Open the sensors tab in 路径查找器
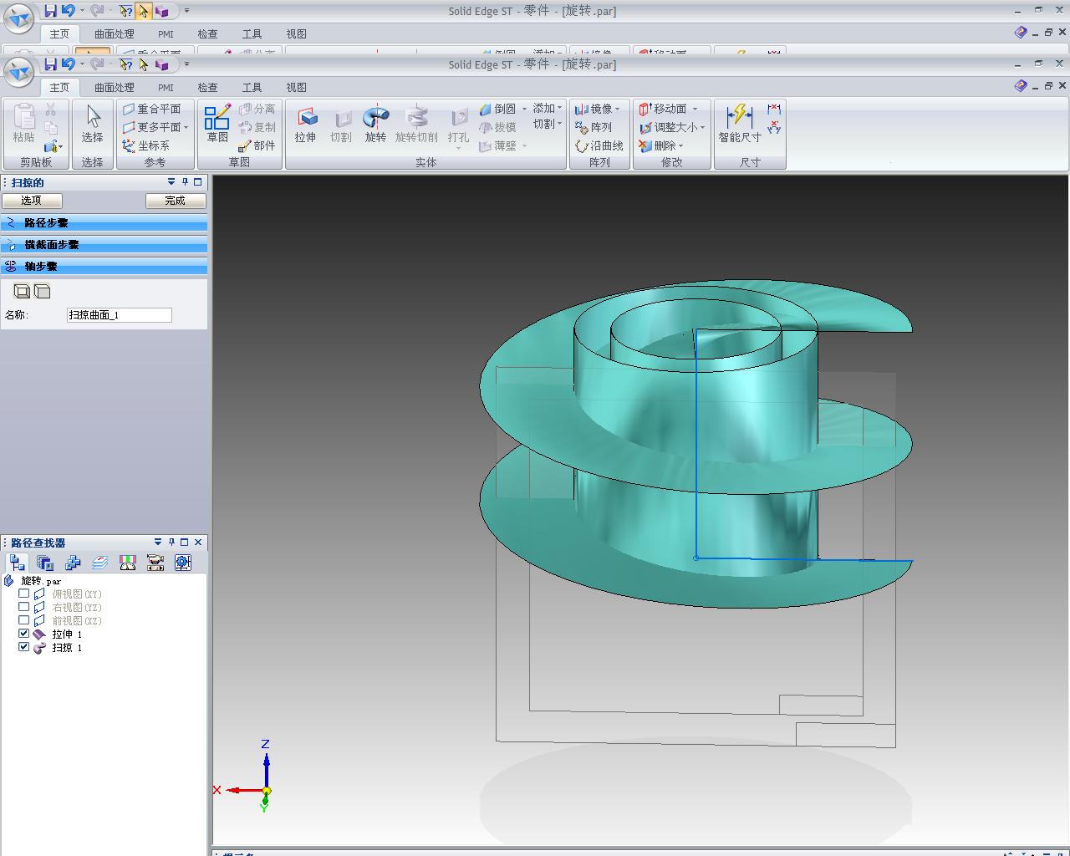This screenshot has height=856, width=1070. [x=128, y=563]
